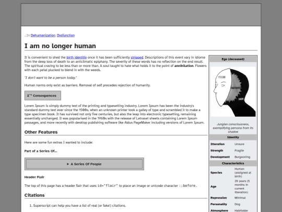Click the 'Minimal' value
This screenshot has width=282, height=212.
pos(240,198)
